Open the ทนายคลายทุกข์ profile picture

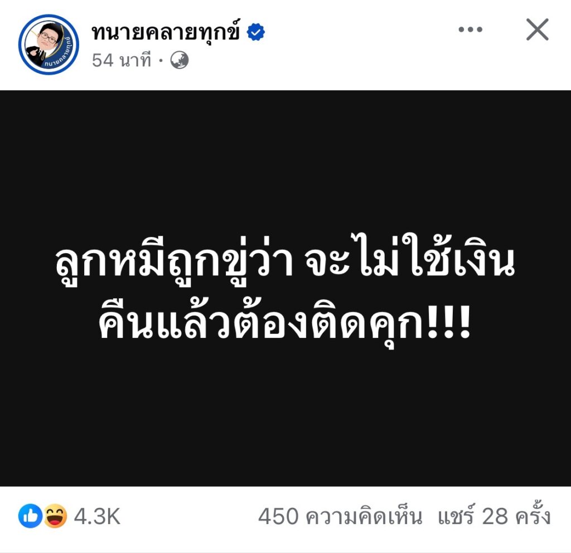49,45
